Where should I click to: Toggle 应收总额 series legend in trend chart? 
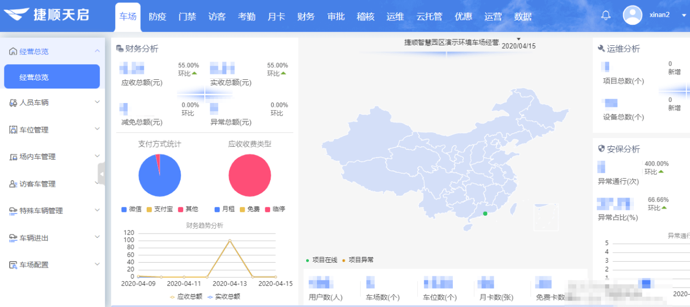coord(185,296)
